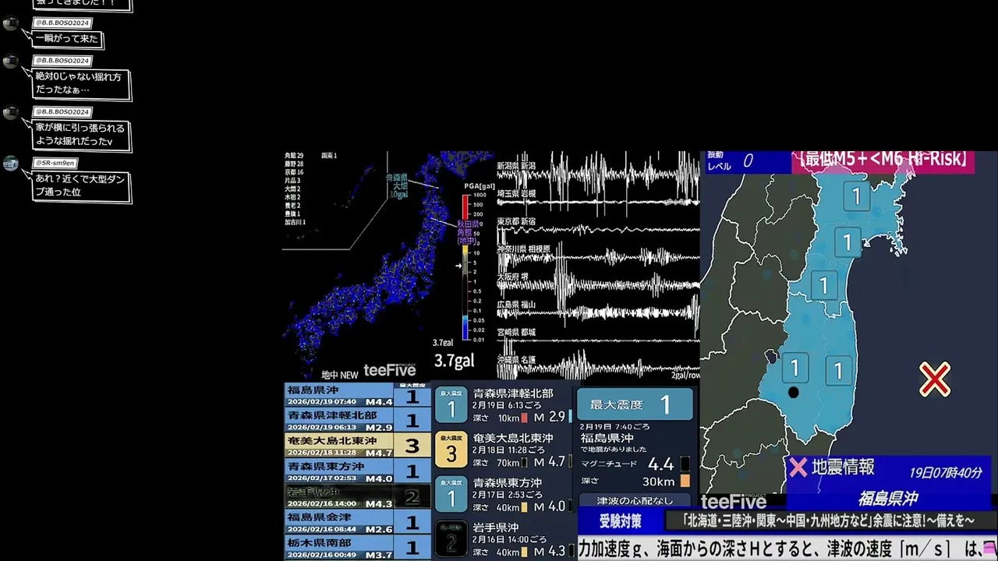Select the 19日07時40分 timestamp
Viewport: 998px width, 561px height.
coord(945,473)
